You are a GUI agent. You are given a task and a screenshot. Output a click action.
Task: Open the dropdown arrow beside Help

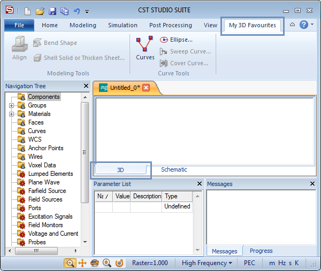point(312,25)
